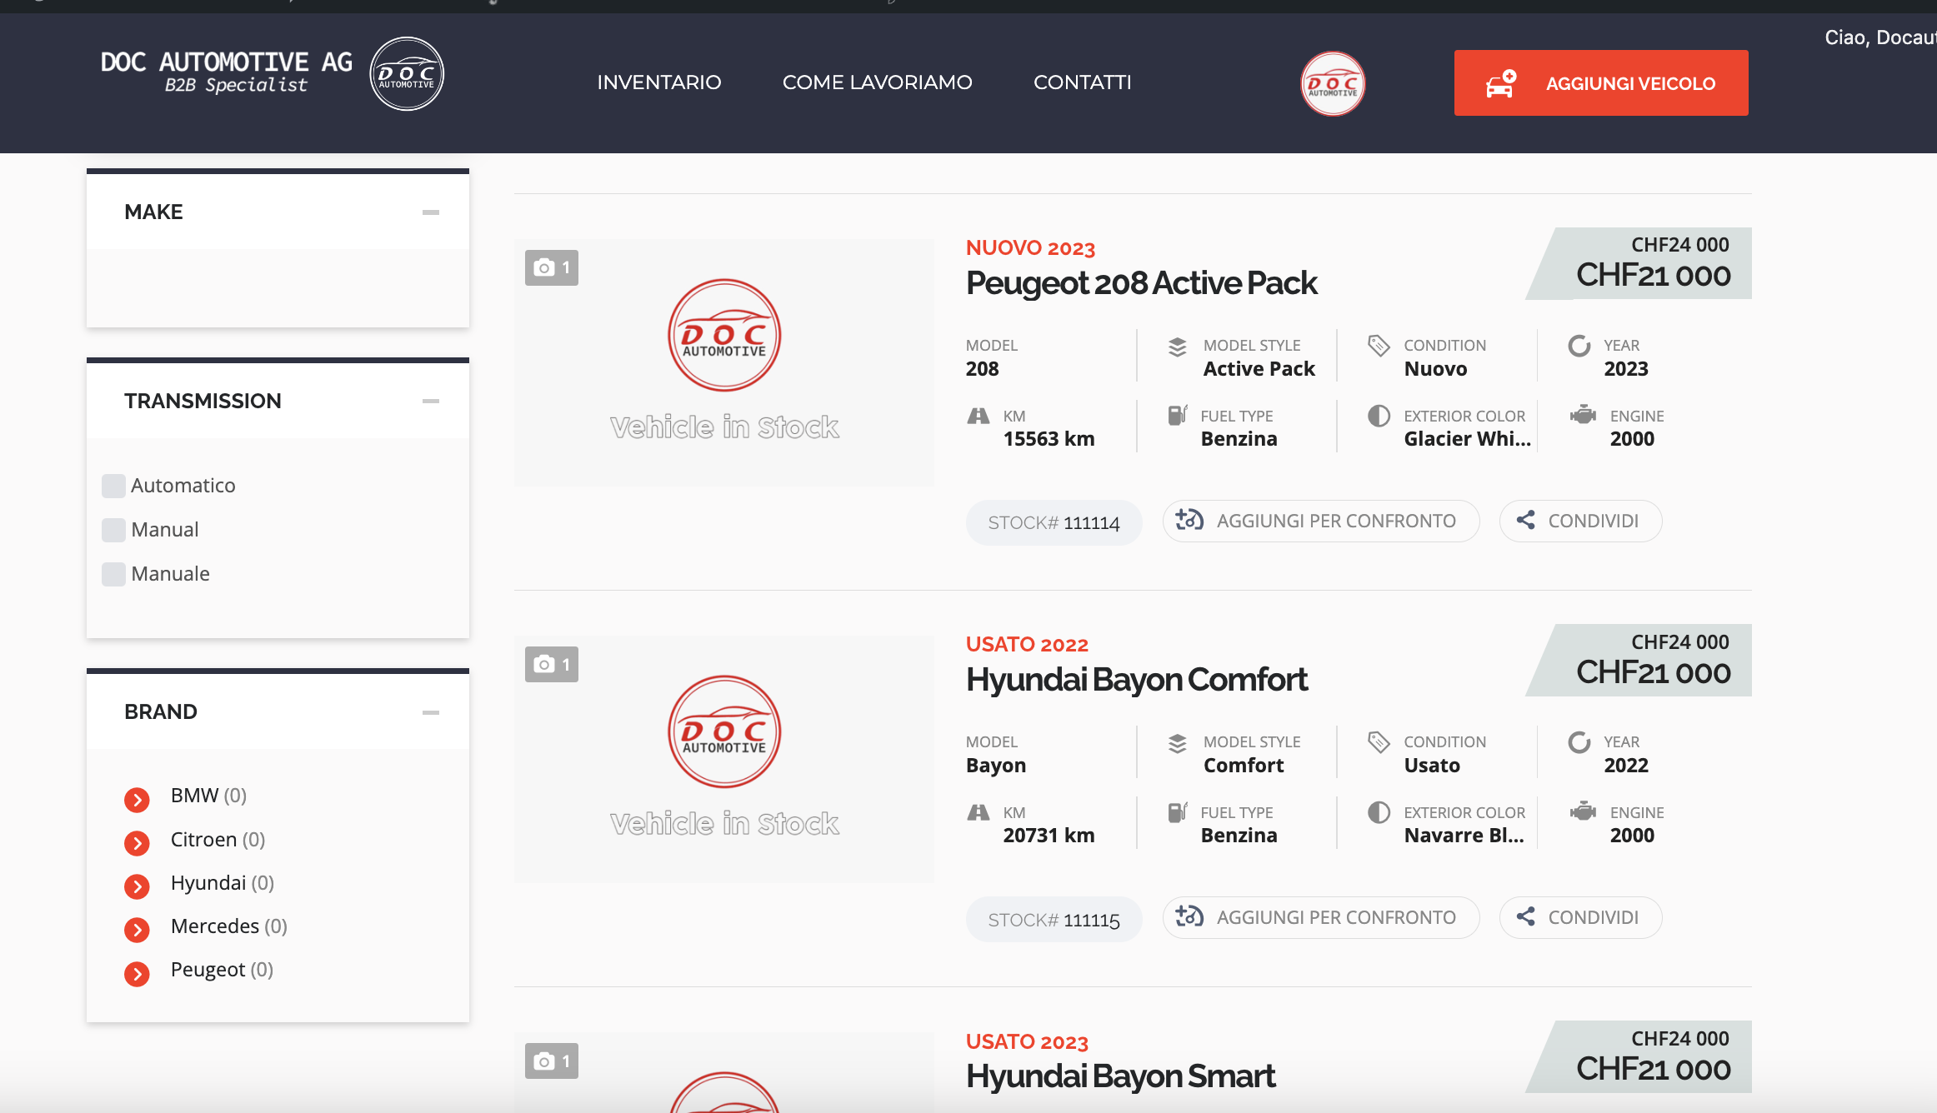Share the Peugeot 208 Active Pack listing
Screen dimensions: 1937x1113
tap(1579, 522)
